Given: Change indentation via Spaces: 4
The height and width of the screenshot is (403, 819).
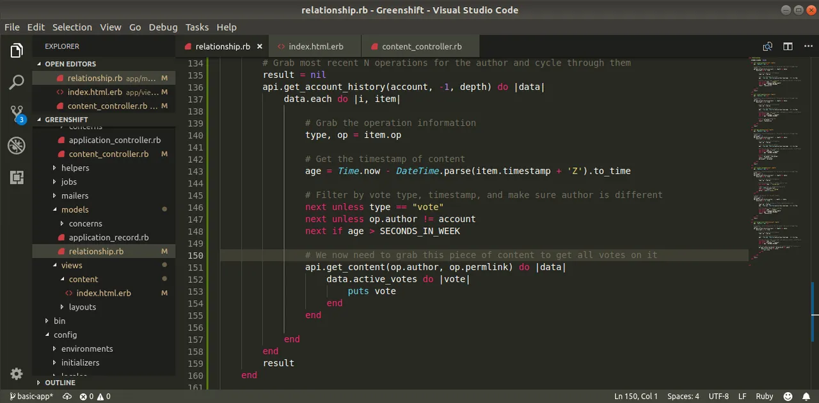Looking at the screenshot, I should pos(683,397).
